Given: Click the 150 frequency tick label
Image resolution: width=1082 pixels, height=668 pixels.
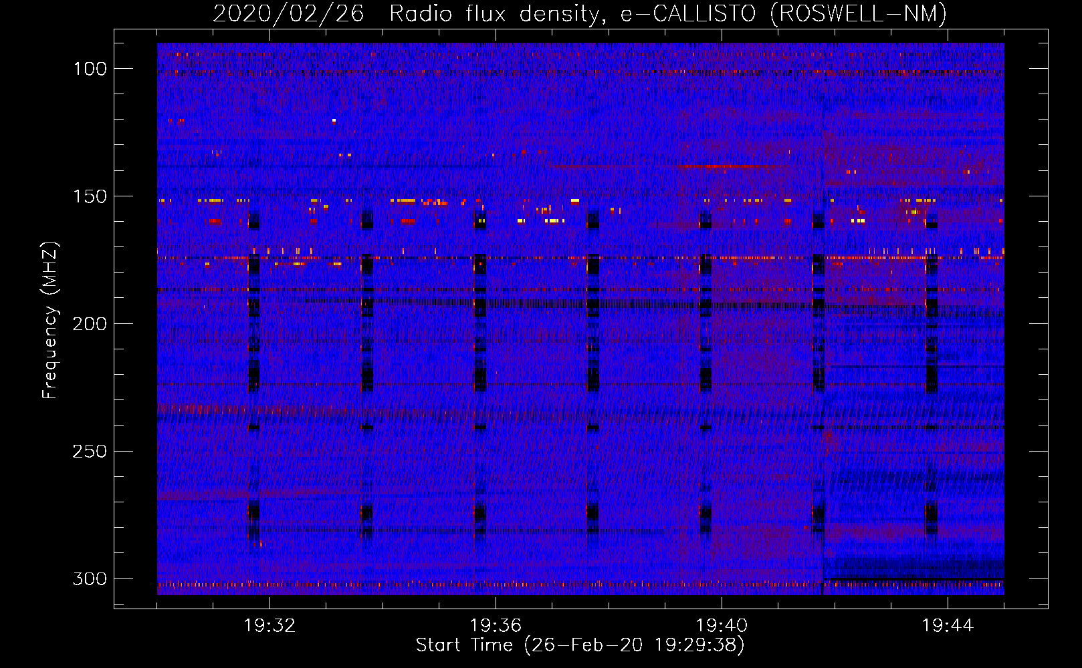Looking at the screenshot, I should tap(90, 196).
